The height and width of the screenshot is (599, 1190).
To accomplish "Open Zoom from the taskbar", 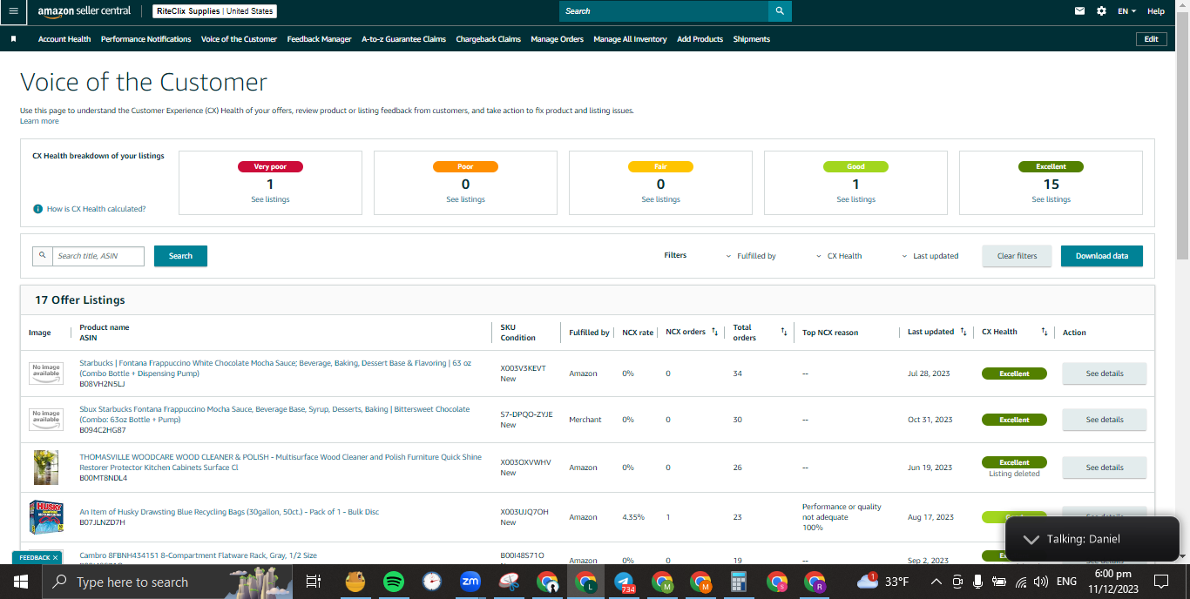I will (x=470, y=582).
